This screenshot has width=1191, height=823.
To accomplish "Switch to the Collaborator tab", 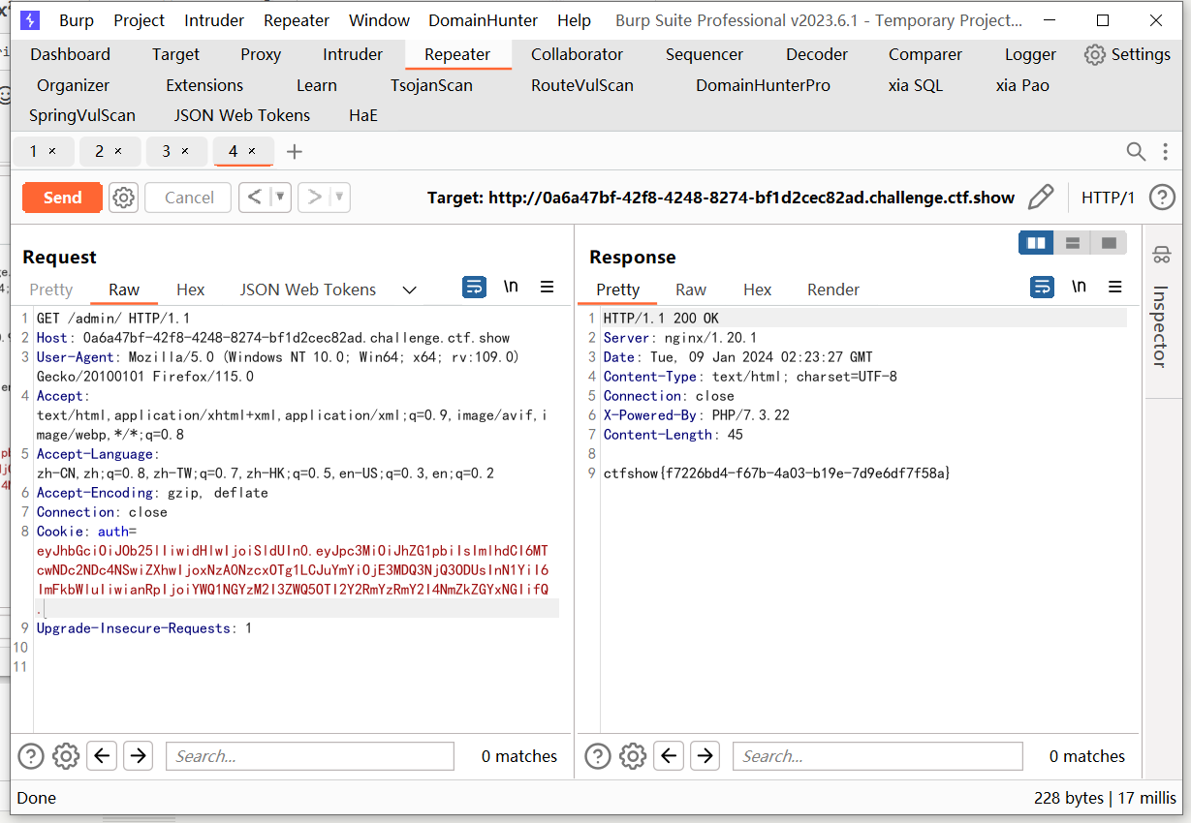I will pos(577,54).
